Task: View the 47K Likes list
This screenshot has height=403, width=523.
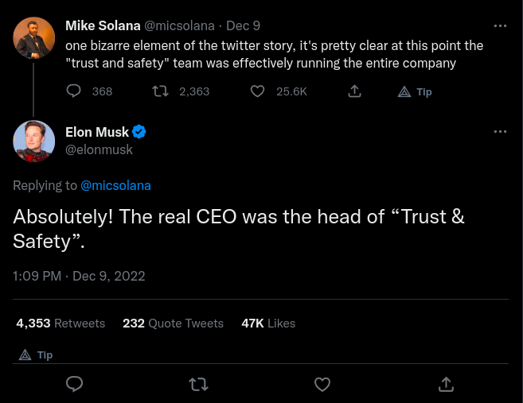Action: tap(268, 324)
